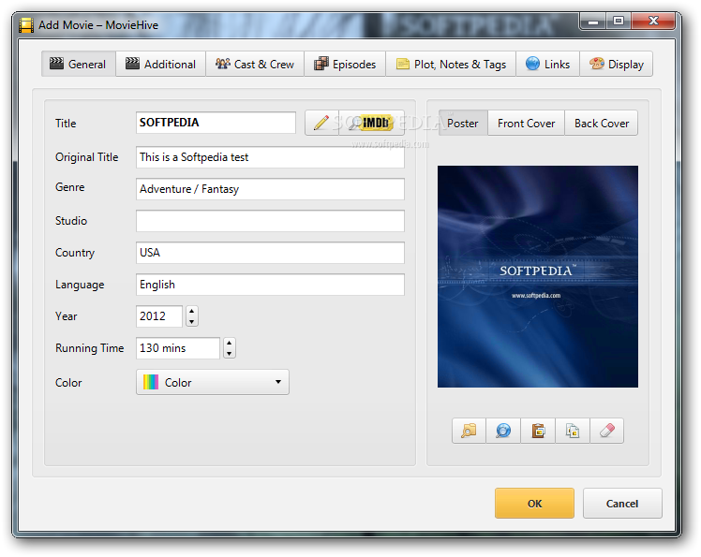The width and height of the screenshot is (701, 557).
Task: Open the Color dropdown
Action: click(213, 382)
